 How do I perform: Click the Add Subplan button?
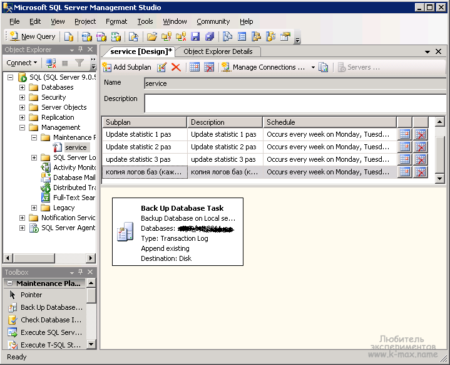point(126,67)
